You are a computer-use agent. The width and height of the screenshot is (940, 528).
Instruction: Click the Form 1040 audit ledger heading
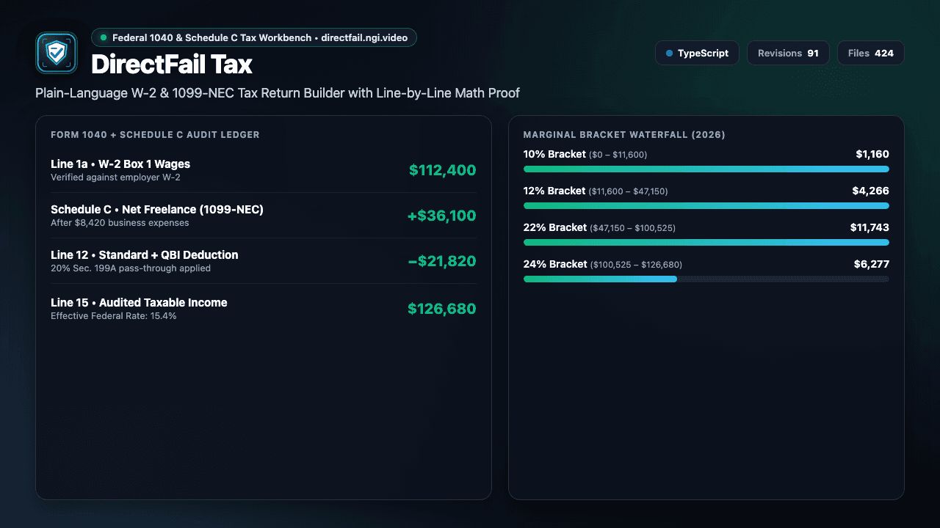pos(155,135)
